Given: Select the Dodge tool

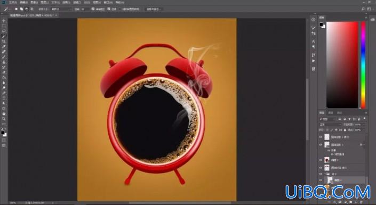Looking at the screenshot, I should pos(4,88).
